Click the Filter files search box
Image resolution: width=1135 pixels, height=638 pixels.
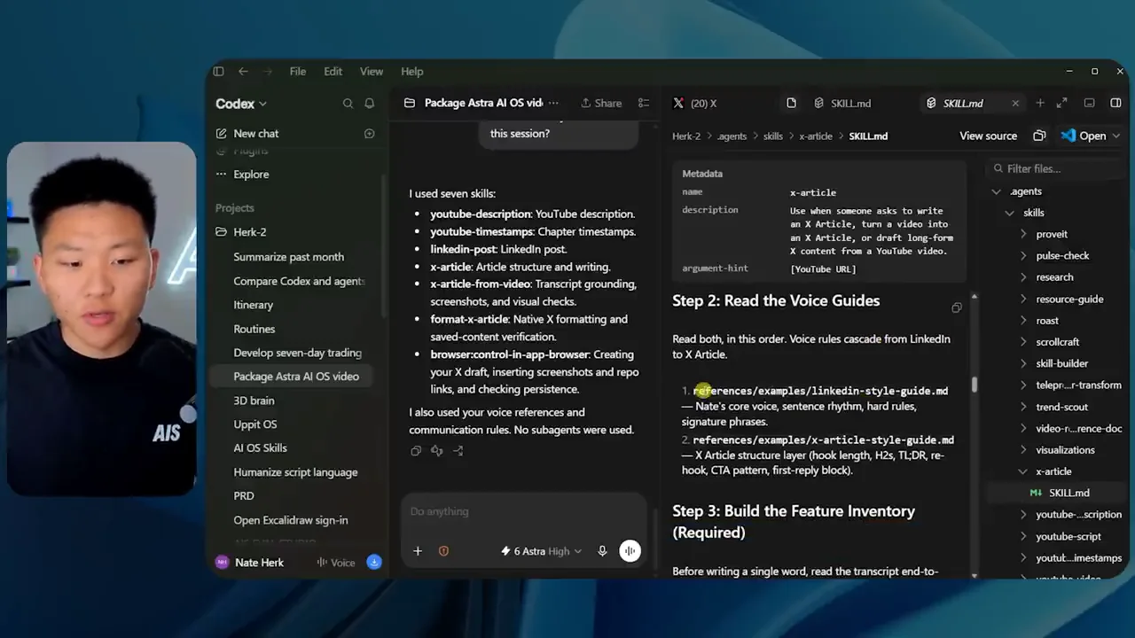point(1055,168)
